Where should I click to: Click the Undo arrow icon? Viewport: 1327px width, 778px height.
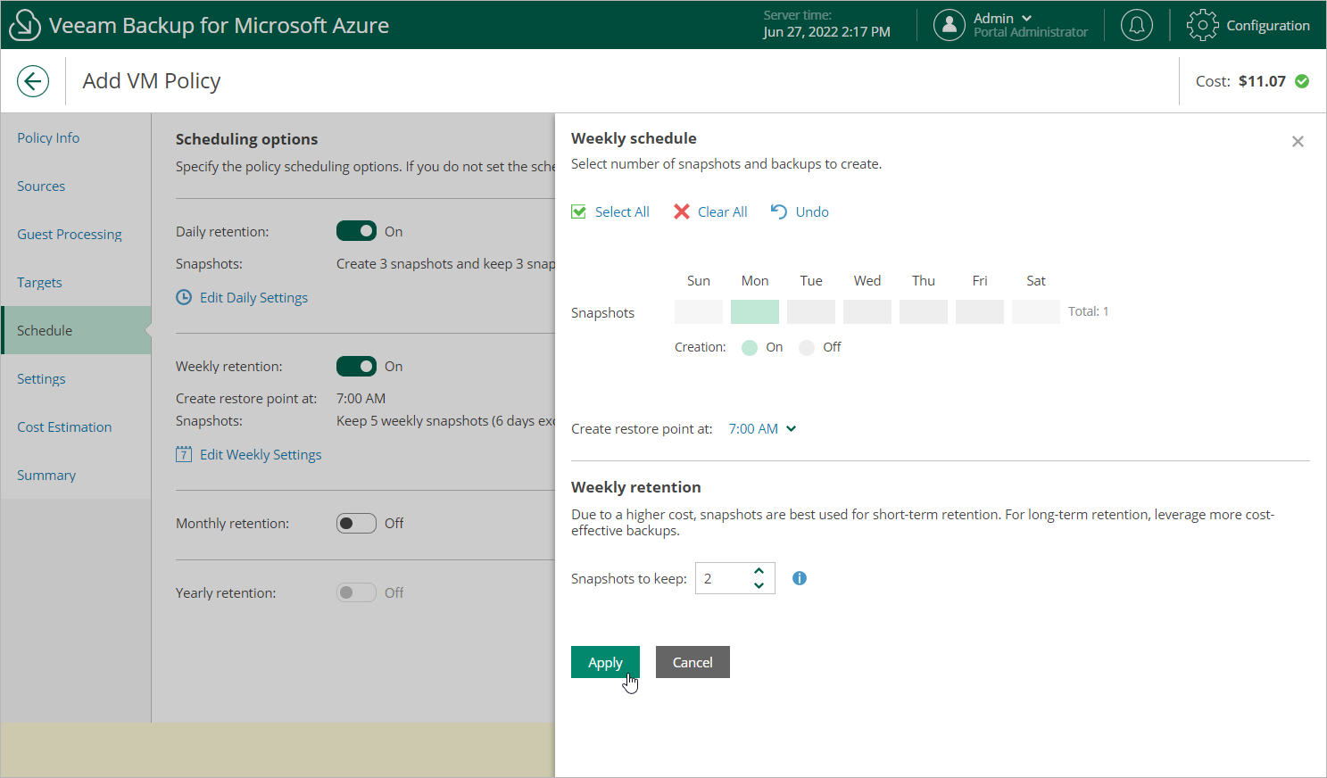pos(779,211)
